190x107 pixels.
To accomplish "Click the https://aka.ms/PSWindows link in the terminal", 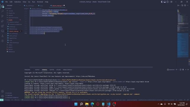I will (85, 76).
